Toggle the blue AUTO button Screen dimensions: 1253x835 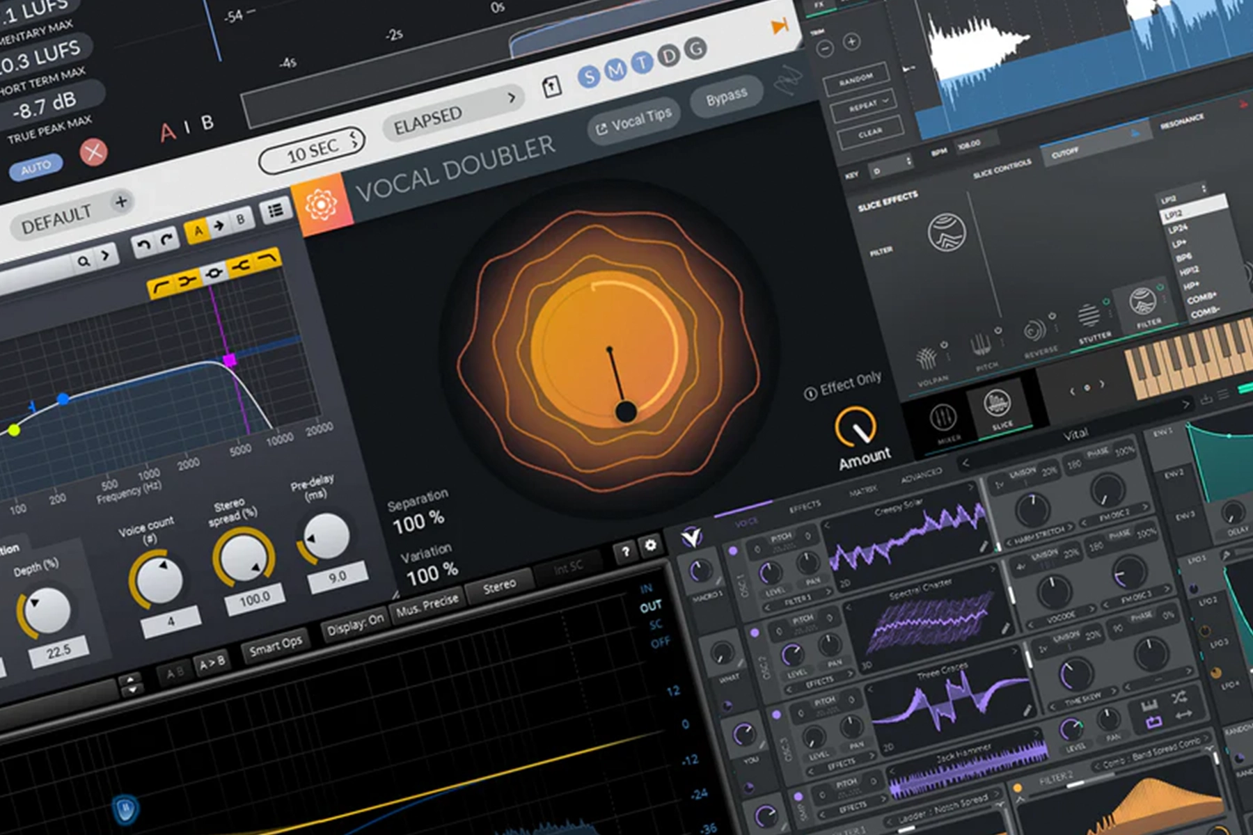coord(36,167)
